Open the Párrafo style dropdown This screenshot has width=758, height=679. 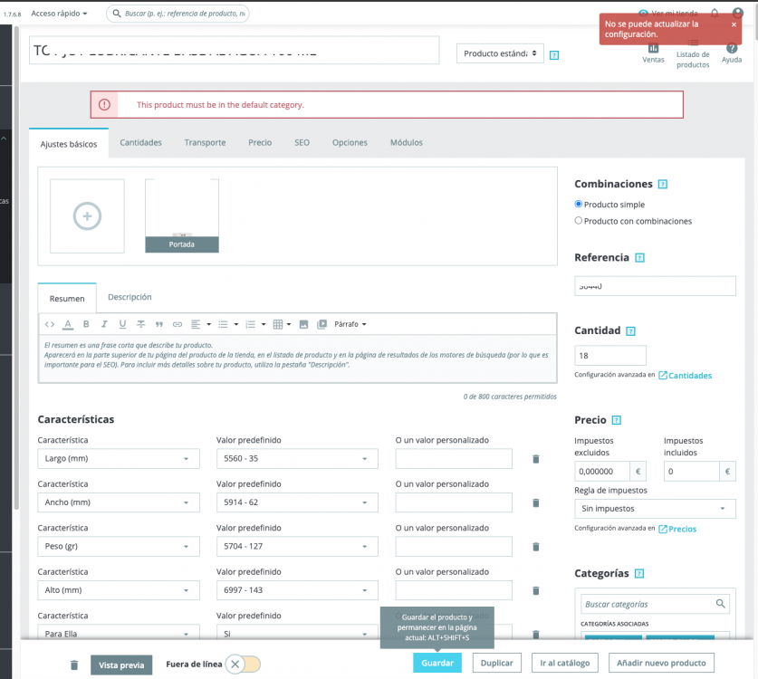pos(350,324)
